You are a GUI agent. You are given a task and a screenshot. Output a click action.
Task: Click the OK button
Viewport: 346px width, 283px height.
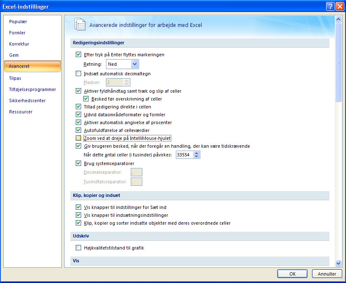[x=292, y=274]
